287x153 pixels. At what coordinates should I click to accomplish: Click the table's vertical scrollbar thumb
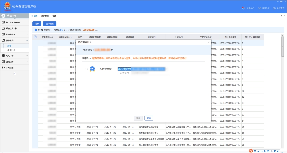click(283, 47)
